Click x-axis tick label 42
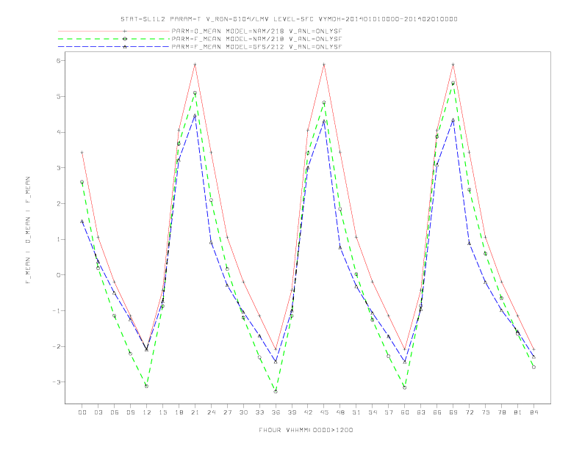Image resolution: width=582 pixels, height=449 pixels. (x=308, y=412)
